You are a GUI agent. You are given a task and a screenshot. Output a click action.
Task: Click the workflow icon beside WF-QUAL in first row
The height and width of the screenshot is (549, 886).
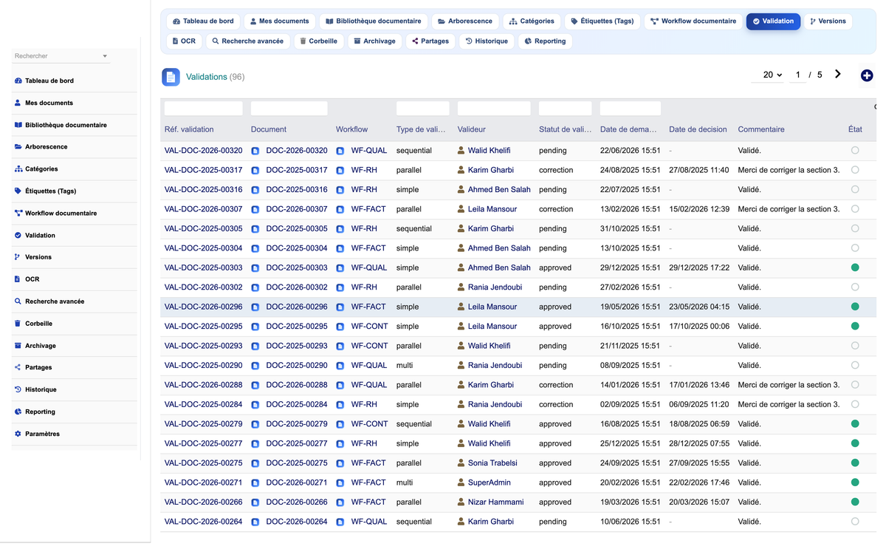[340, 151]
